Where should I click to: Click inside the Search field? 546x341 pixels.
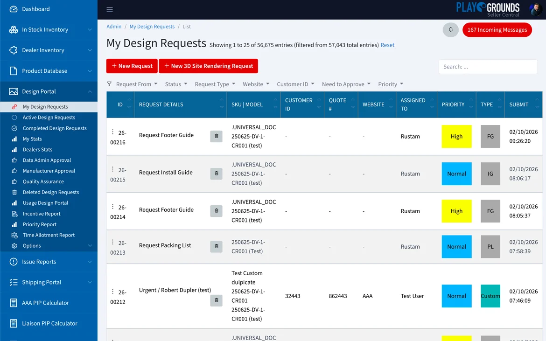point(487,66)
